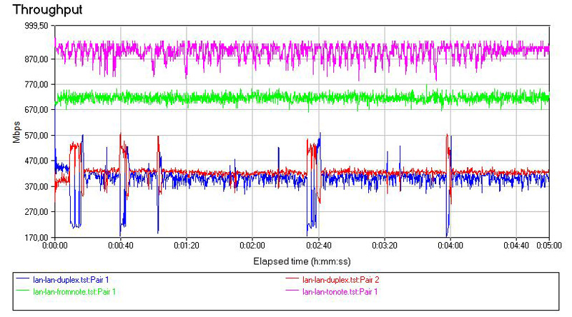The width and height of the screenshot is (572, 317).
Task: Click the red line swatch in legend
Action: [x=293, y=281]
